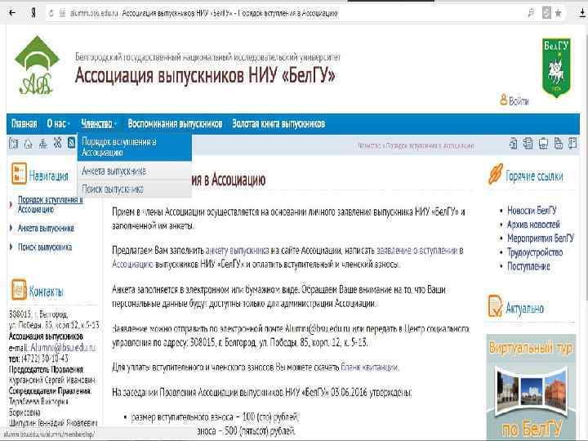
Task: Click the site structure tree icon
Action: (x=42, y=143)
